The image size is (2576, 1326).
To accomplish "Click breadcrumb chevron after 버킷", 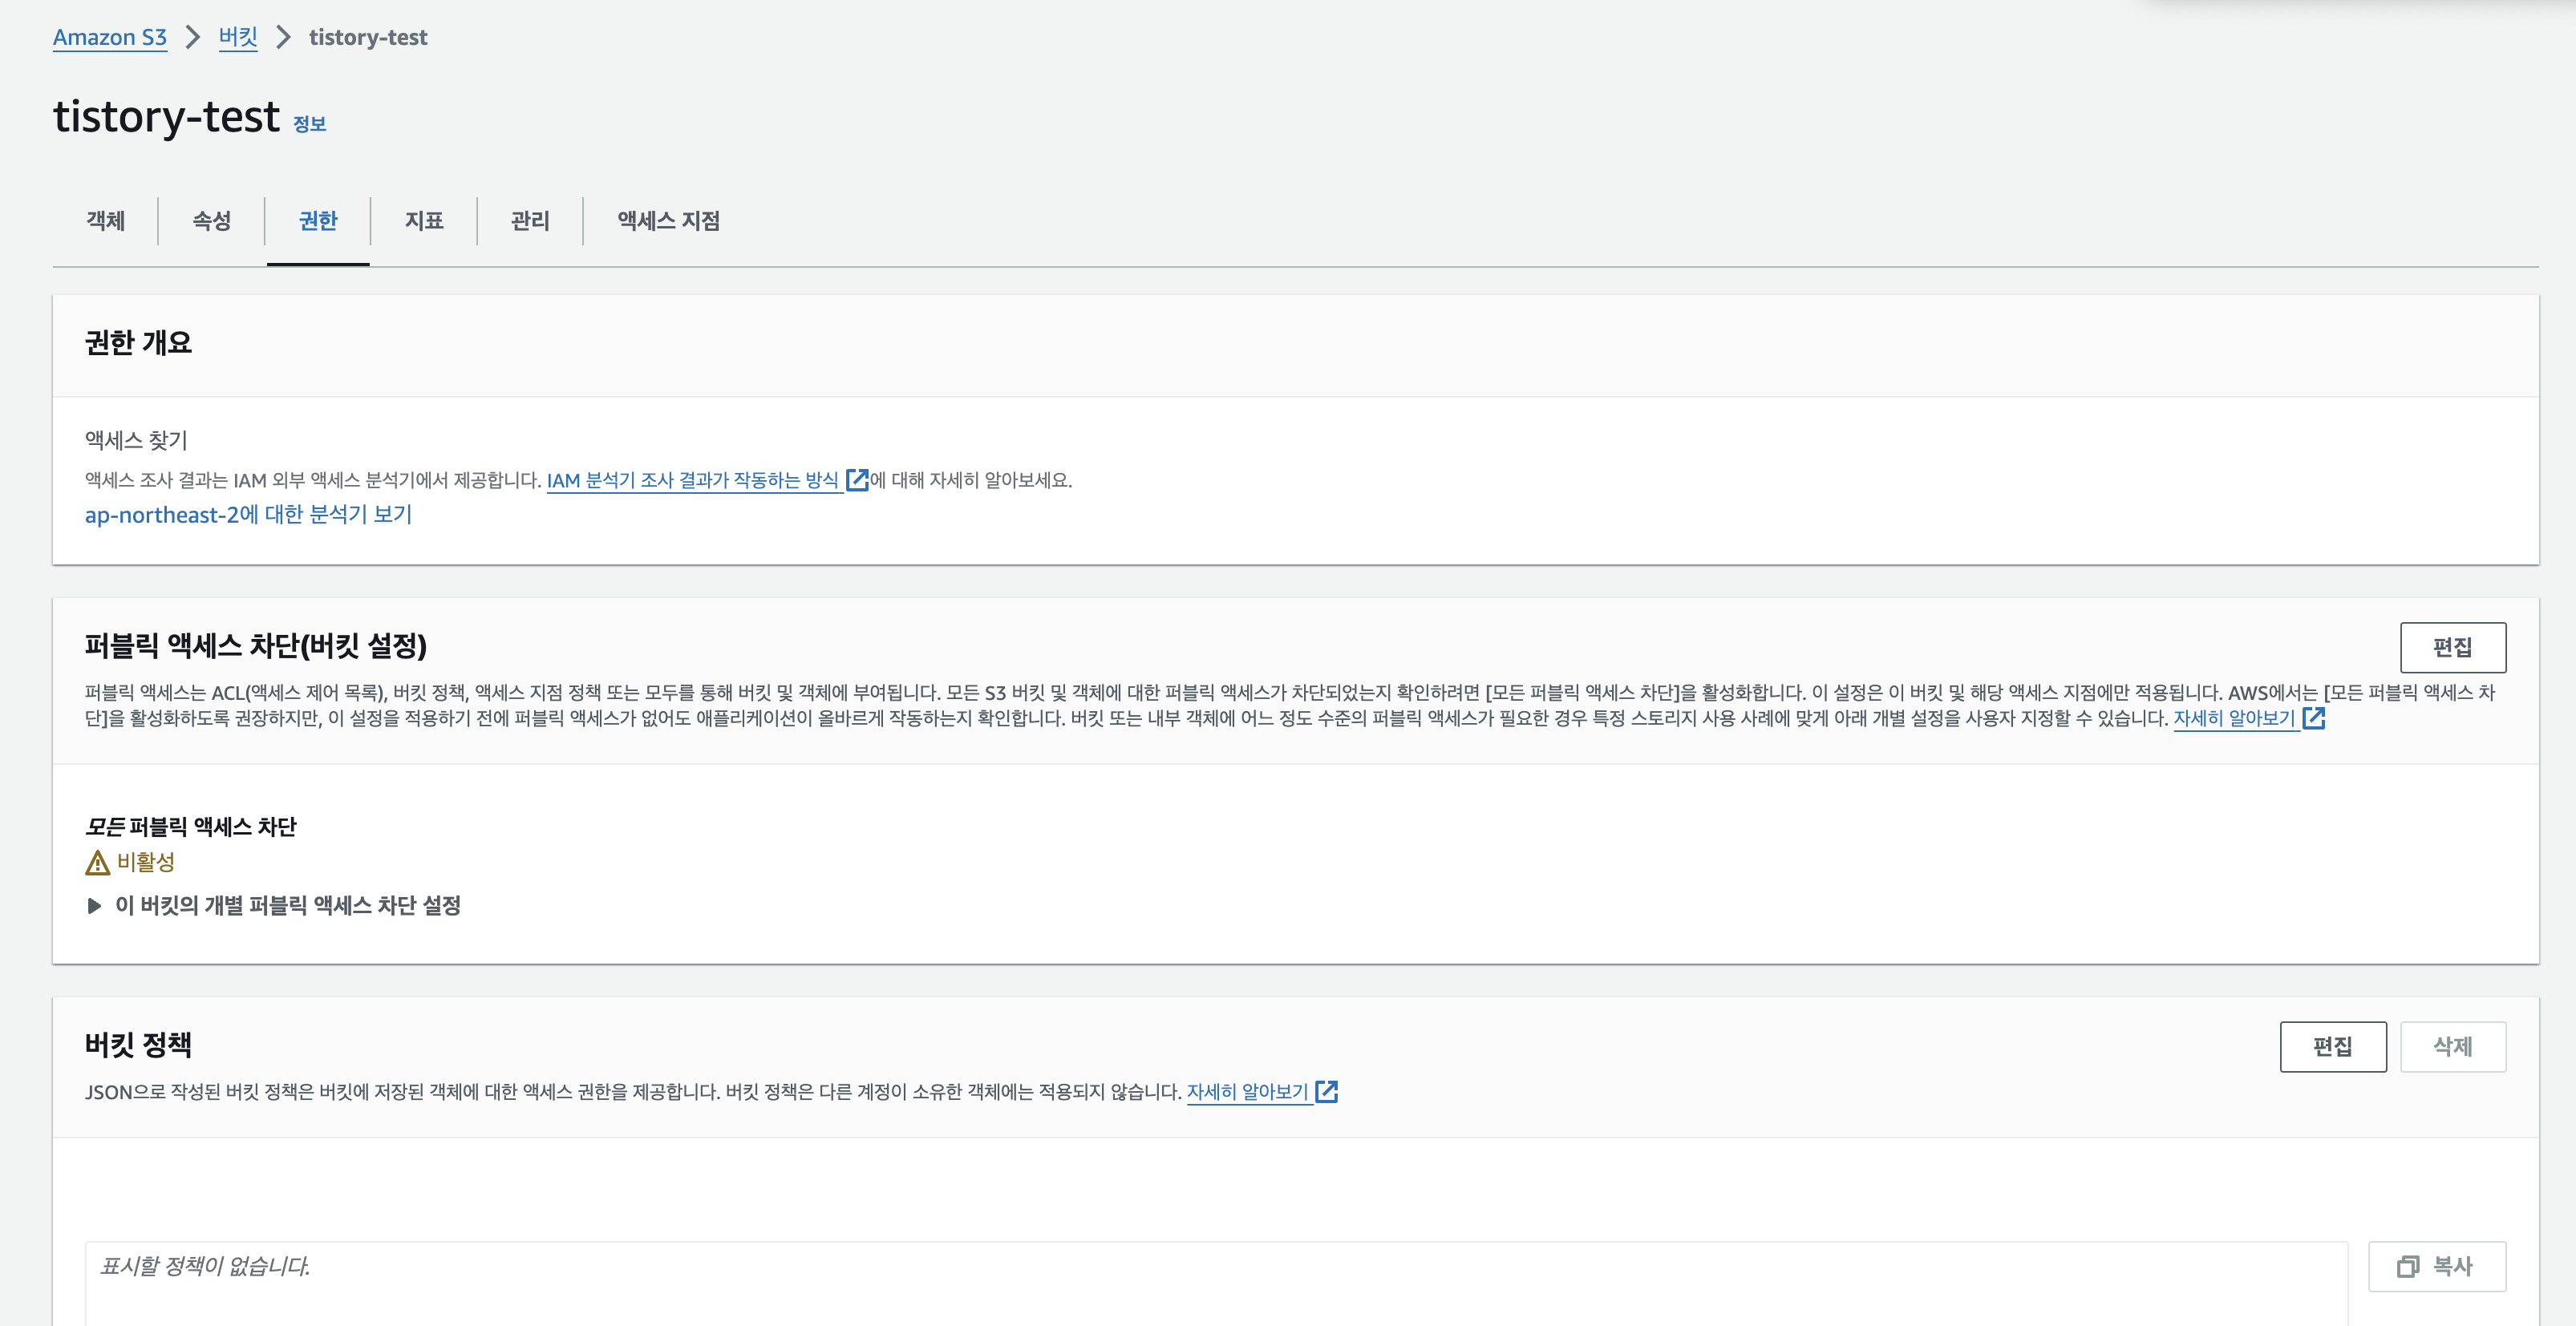I will [x=284, y=38].
